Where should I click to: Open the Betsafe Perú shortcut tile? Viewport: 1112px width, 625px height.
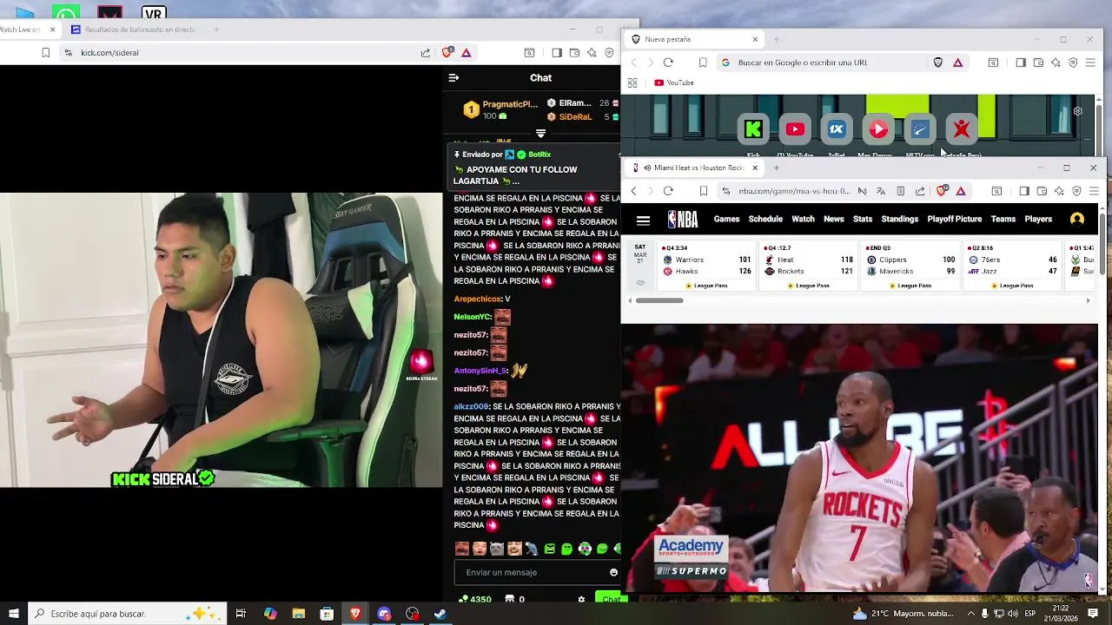962,129
